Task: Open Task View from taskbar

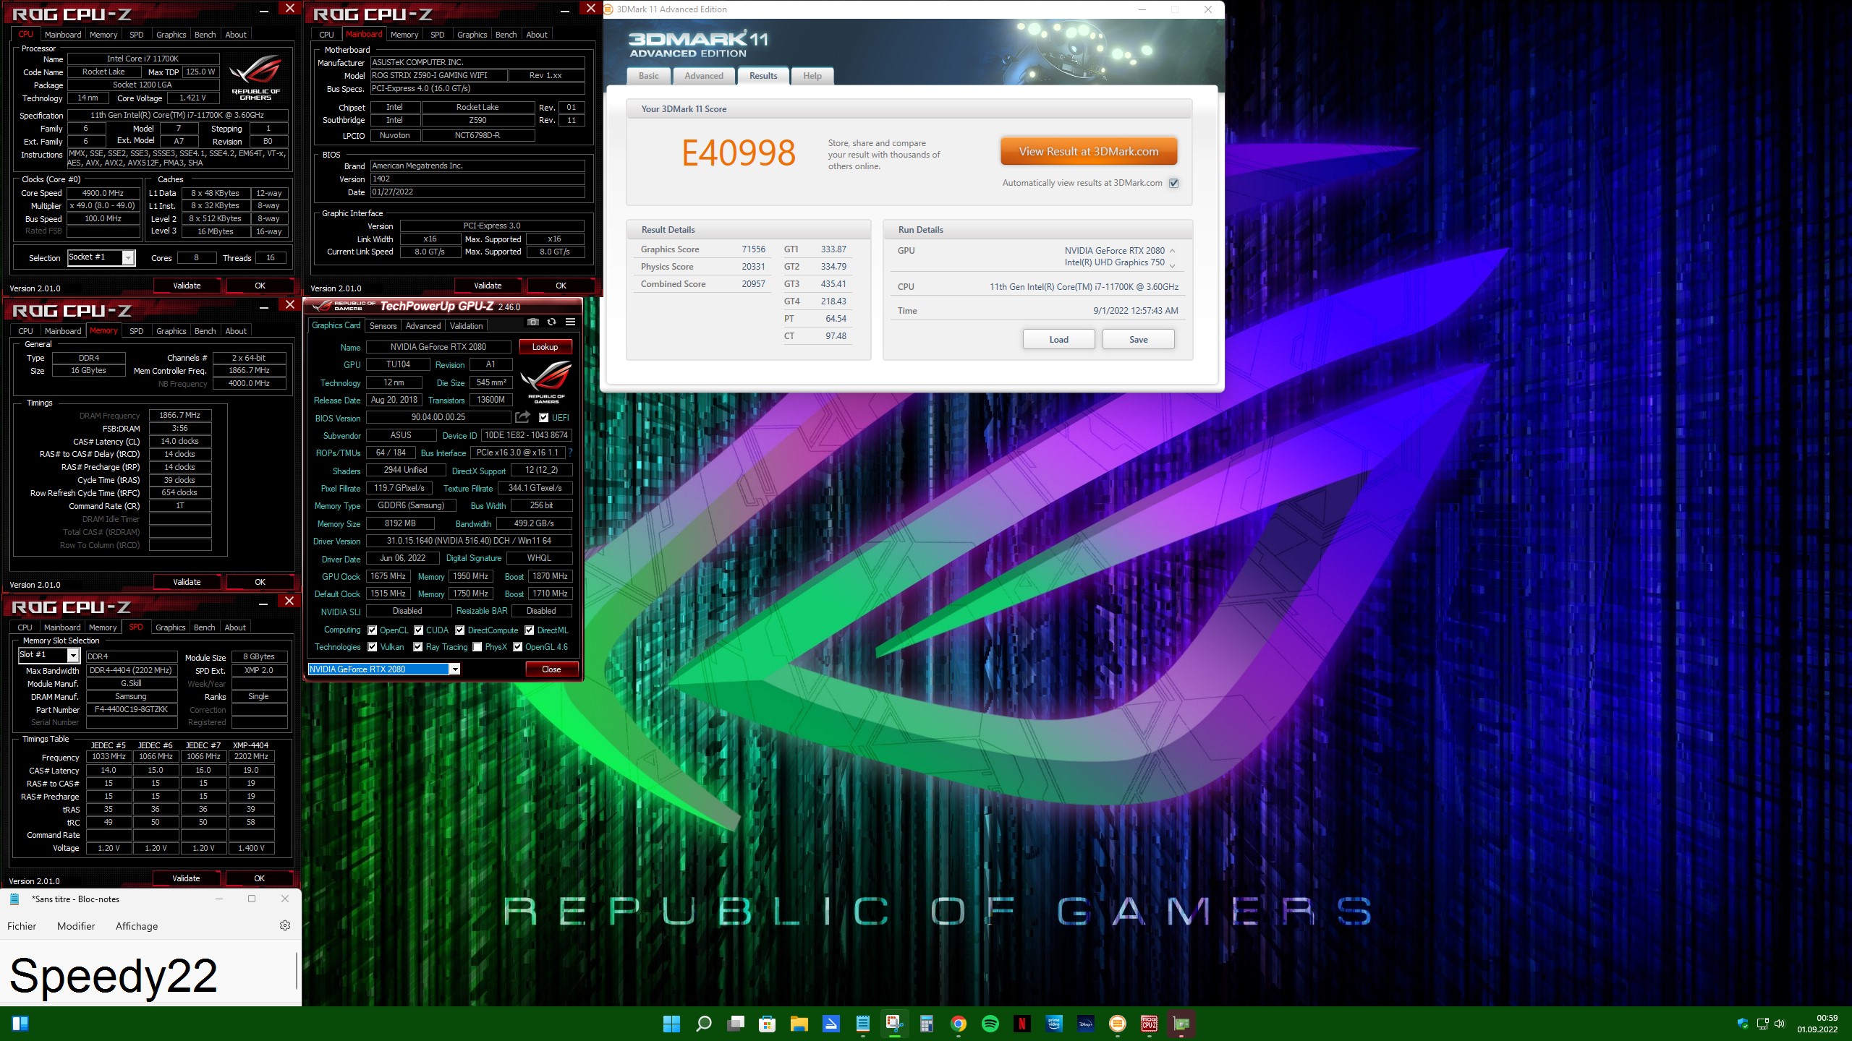Action: (736, 1024)
